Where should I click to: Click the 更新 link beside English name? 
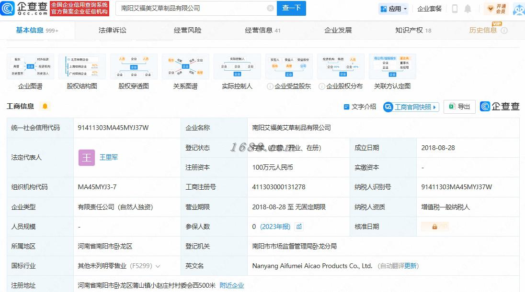[410, 266]
